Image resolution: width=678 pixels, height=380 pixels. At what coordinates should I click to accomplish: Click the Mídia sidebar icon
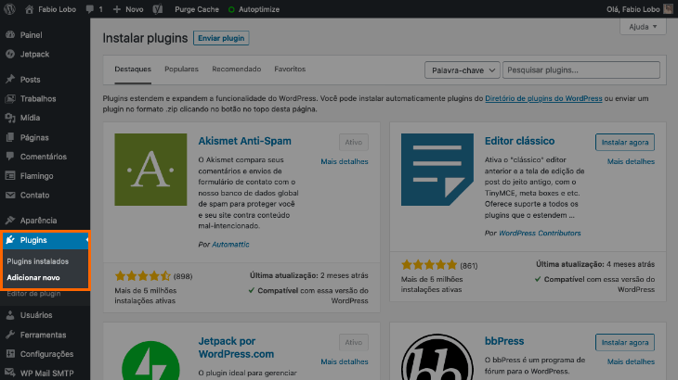(x=10, y=118)
